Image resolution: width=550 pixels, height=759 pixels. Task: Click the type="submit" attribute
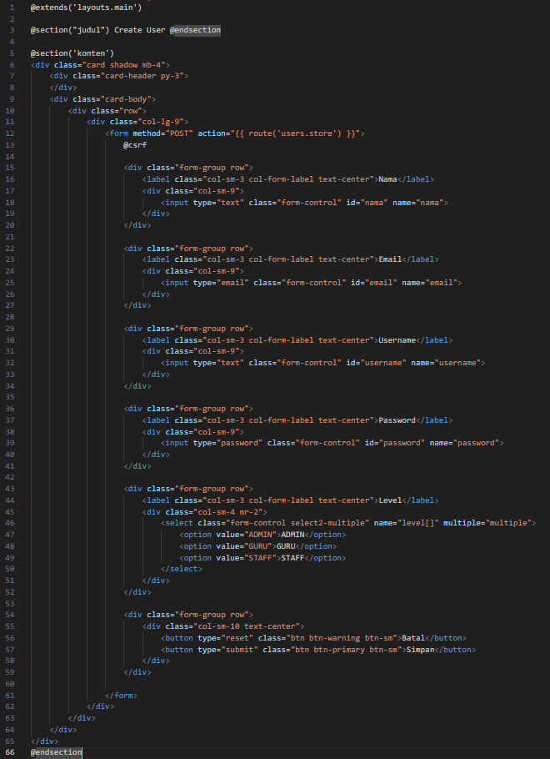[x=227, y=650]
